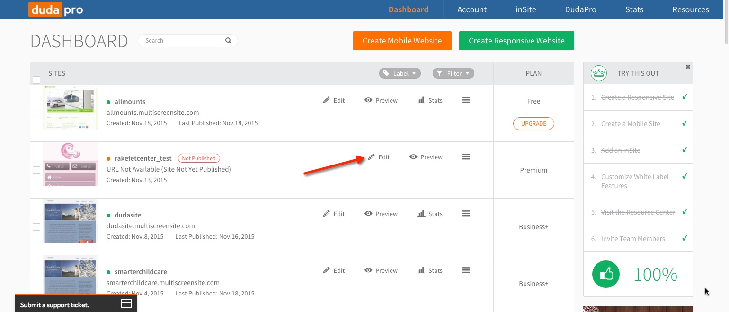Open hamburger menu for rakefetcenter_test
The image size is (729, 312).
pyautogui.click(x=466, y=156)
